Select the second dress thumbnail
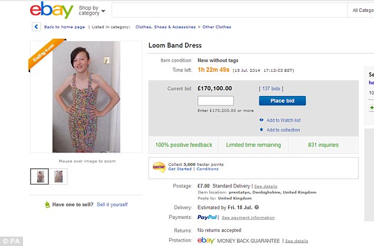The image size is (374, 246). (58, 175)
